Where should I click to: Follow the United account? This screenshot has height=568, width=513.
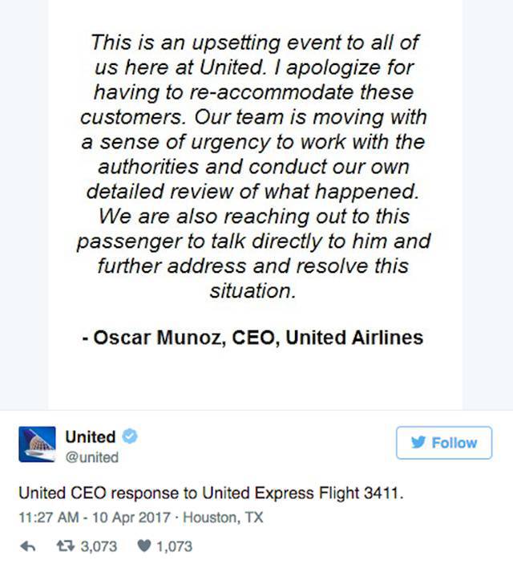coord(444,443)
